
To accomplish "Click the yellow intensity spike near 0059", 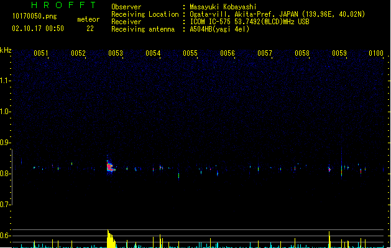I will (x=329, y=239).
